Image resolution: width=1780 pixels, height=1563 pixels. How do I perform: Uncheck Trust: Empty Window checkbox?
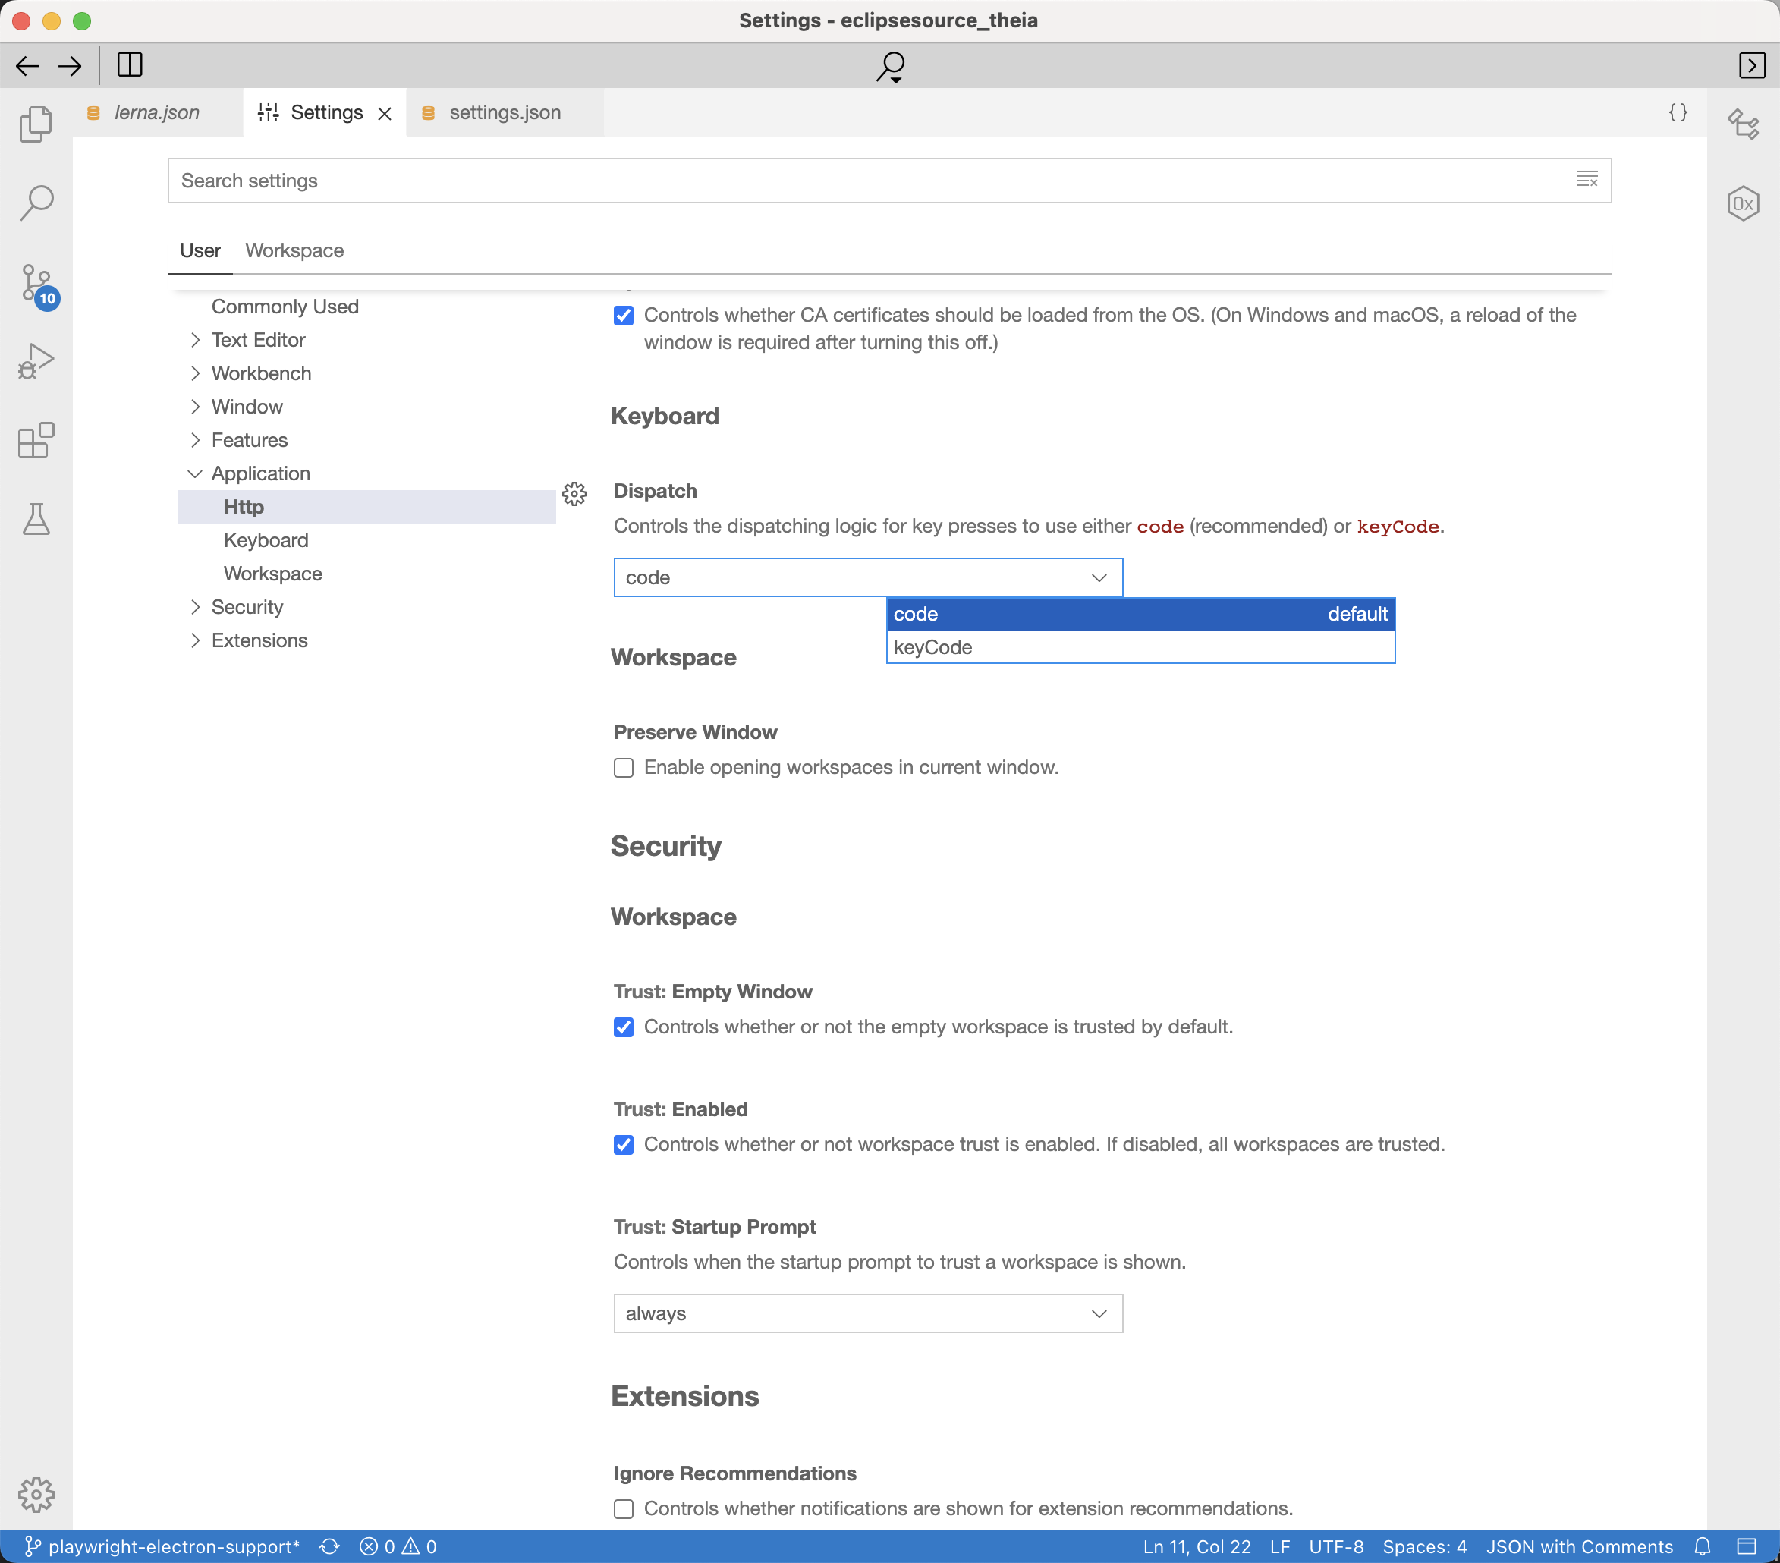point(623,1027)
